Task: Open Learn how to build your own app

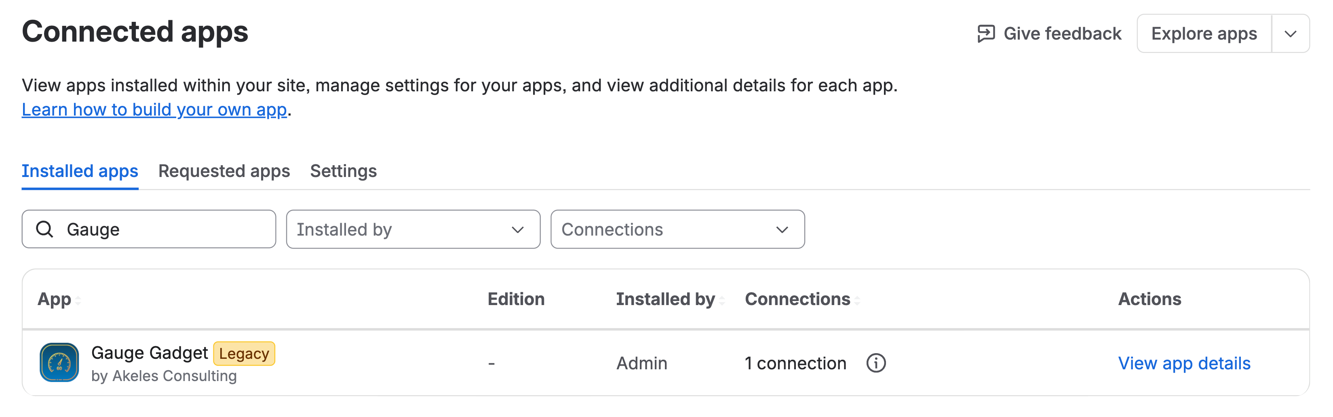Action: click(x=154, y=110)
